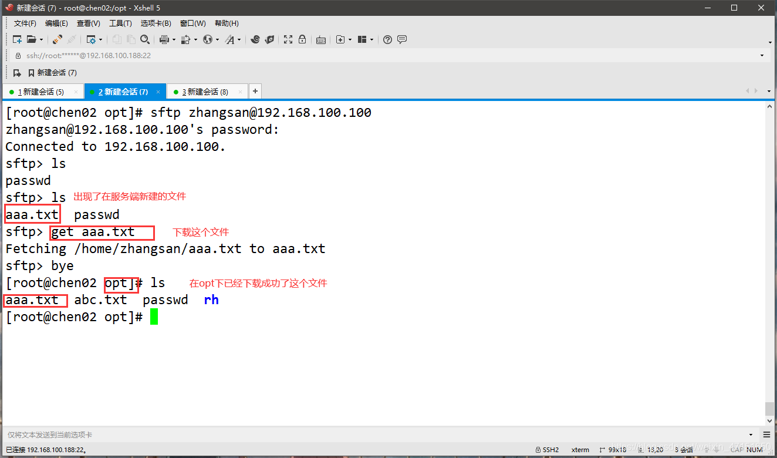Click the padlock lock-screen icon

pos(302,39)
